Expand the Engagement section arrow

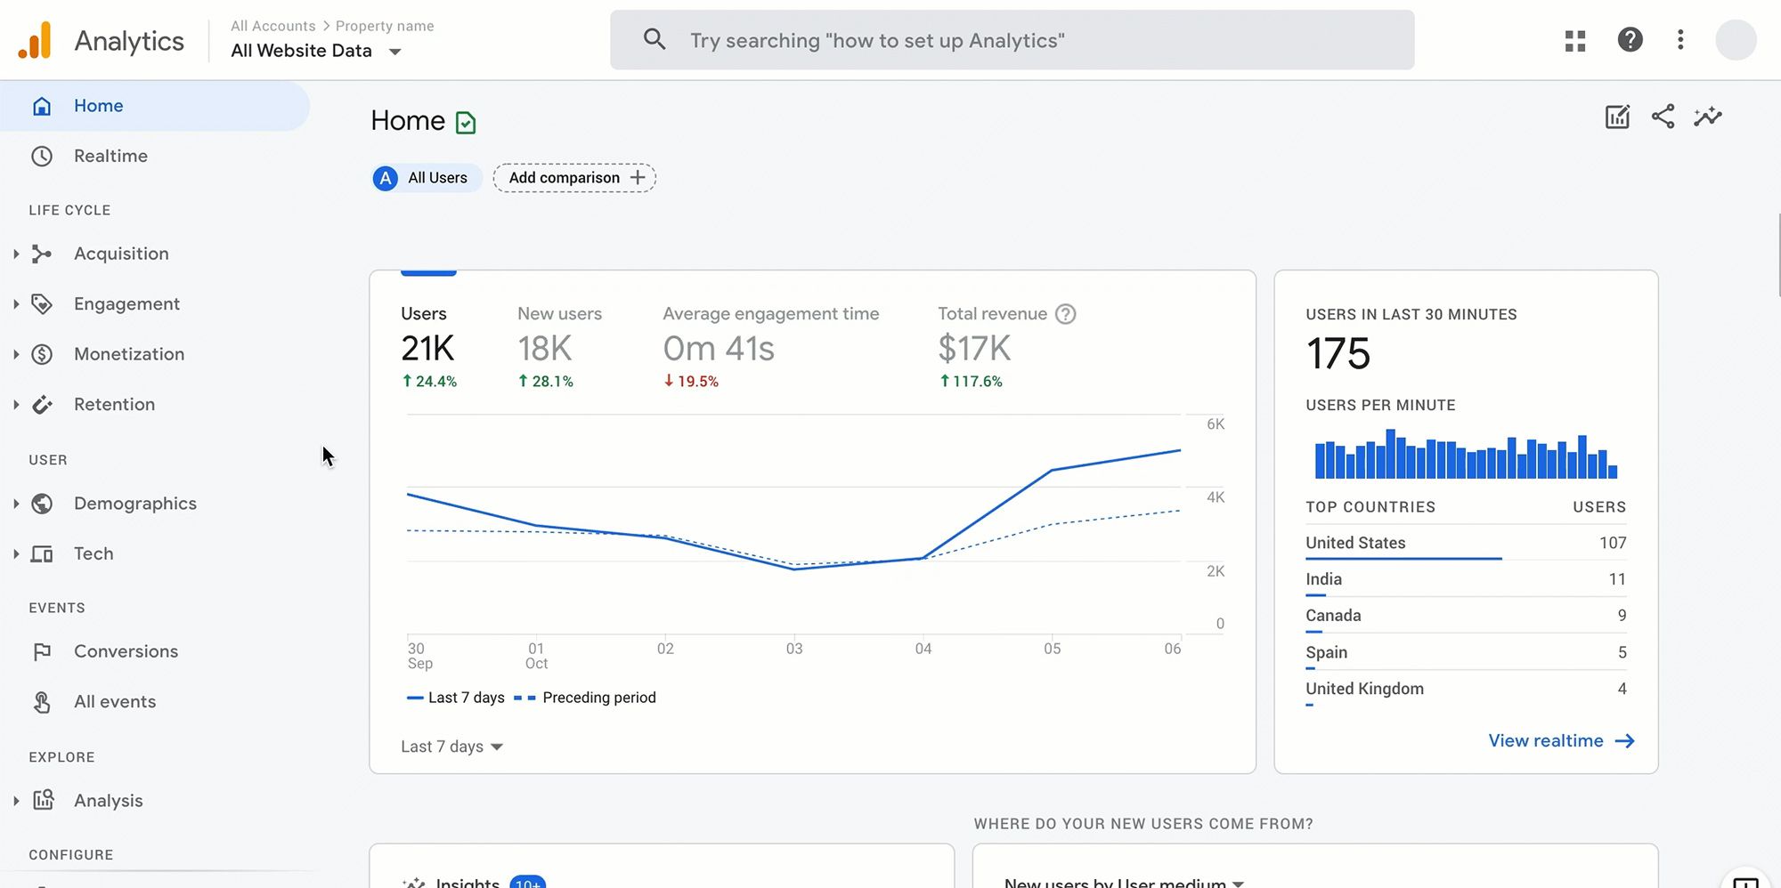point(16,304)
